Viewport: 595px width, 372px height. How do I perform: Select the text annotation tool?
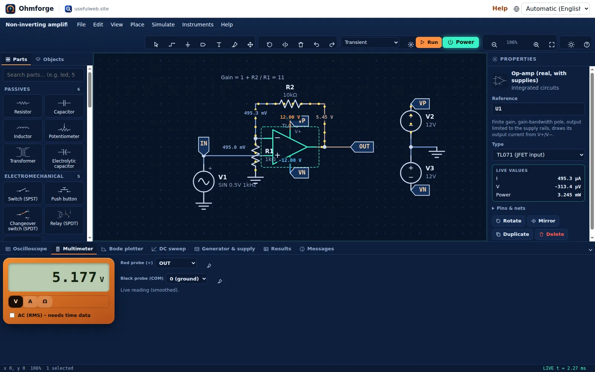pos(219,45)
